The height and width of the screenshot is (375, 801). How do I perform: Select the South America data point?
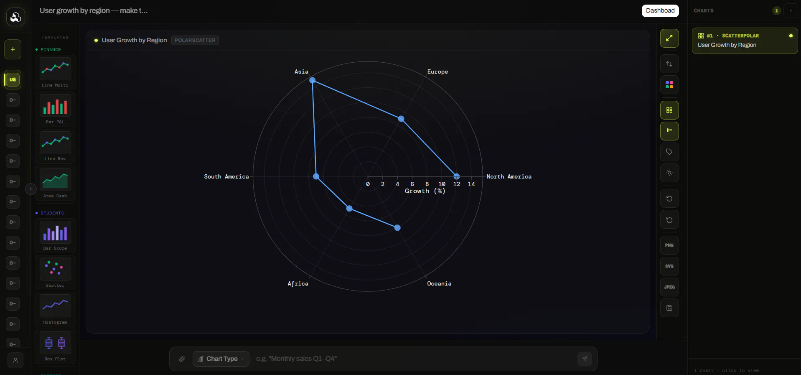click(316, 176)
